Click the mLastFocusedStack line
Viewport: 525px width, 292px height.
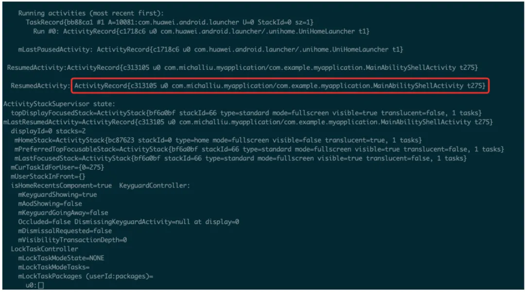(241, 158)
